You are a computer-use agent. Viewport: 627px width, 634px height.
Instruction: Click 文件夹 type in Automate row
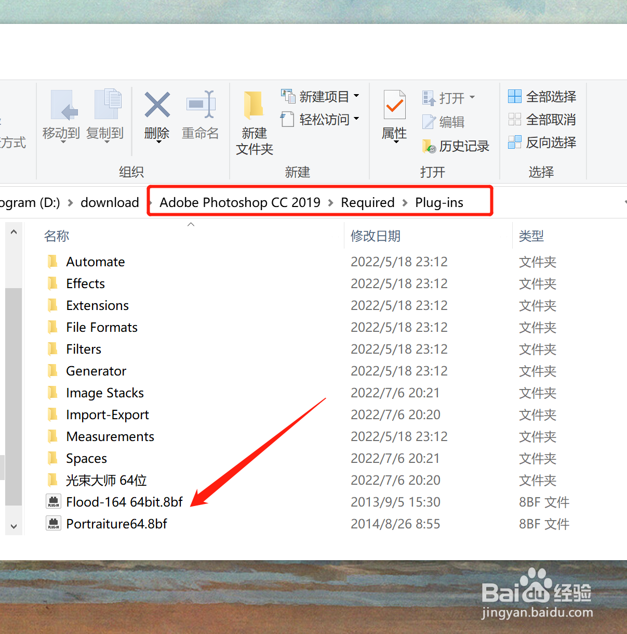tap(538, 262)
